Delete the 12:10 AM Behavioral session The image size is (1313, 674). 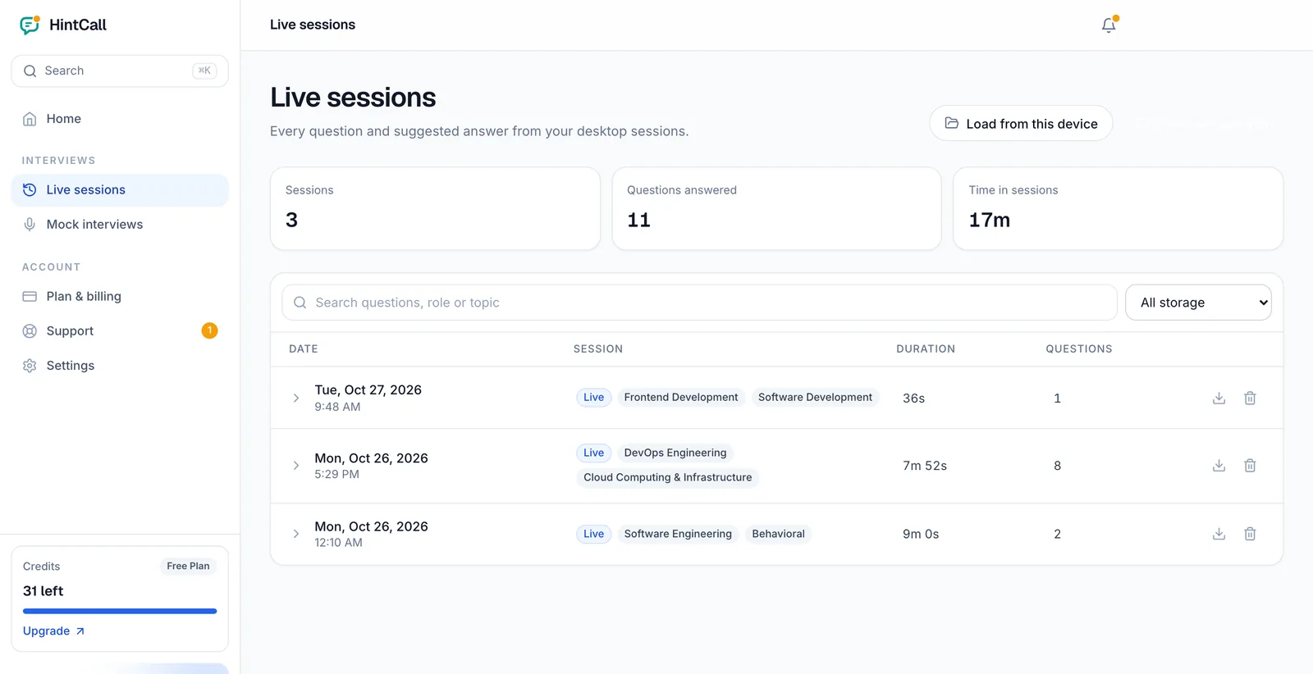pos(1250,534)
